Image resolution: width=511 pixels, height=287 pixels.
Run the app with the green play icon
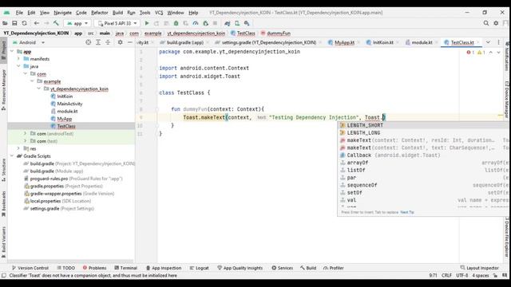[x=147, y=23]
